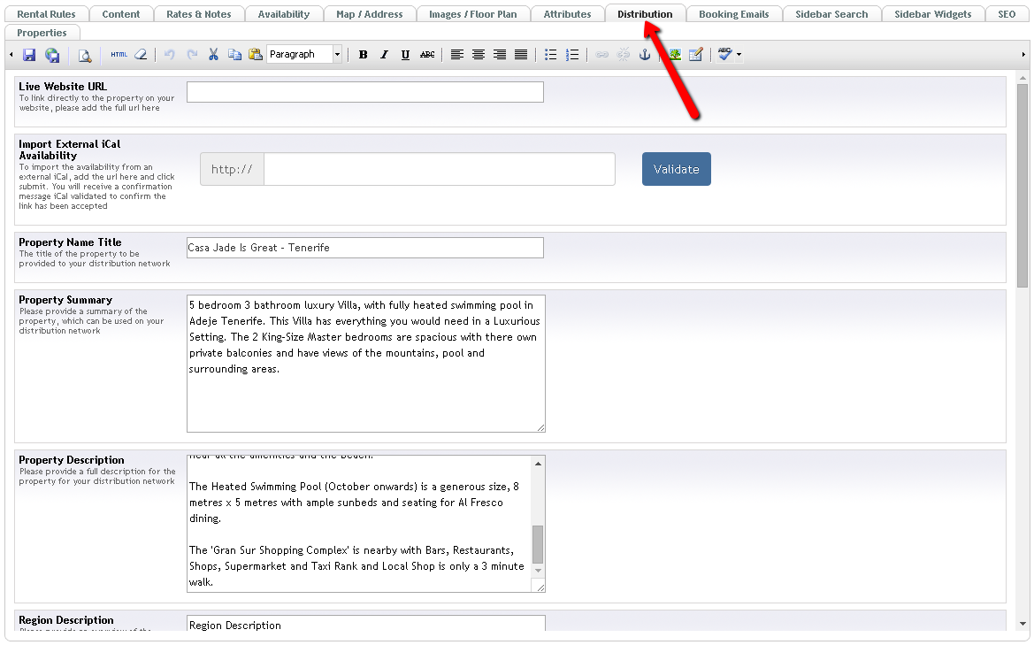
Task: Click the Property Summary resize handle
Action: (540, 428)
